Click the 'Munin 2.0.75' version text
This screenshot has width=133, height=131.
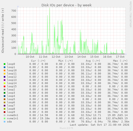pyautogui.click(x=66, y=128)
